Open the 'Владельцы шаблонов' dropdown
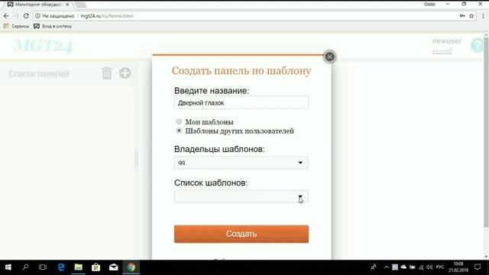 (x=241, y=163)
